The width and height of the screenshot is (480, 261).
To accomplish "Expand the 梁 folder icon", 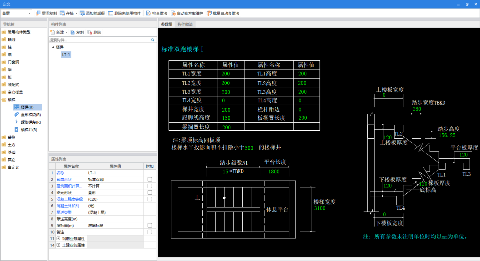I will click(x=4, y=70).
